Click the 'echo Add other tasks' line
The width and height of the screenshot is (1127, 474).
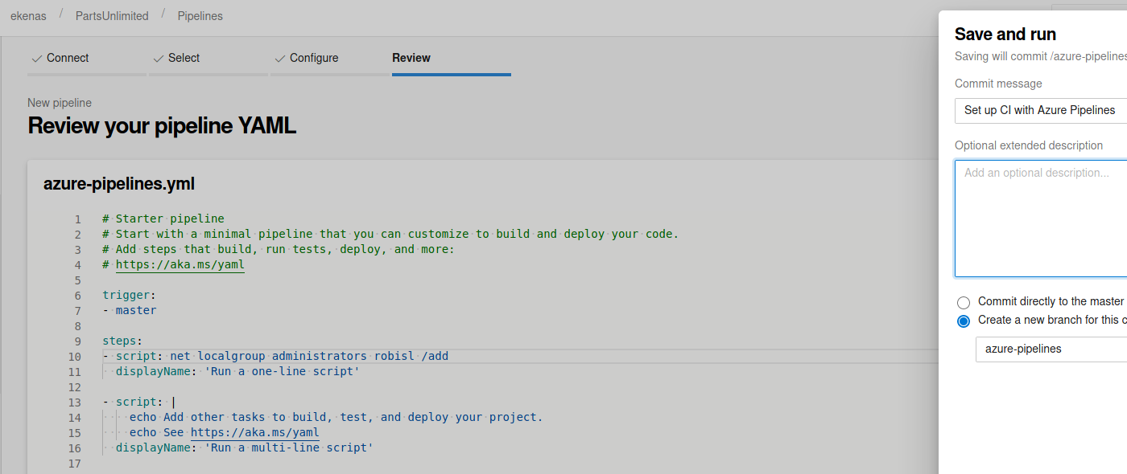[x=336, y=417]
